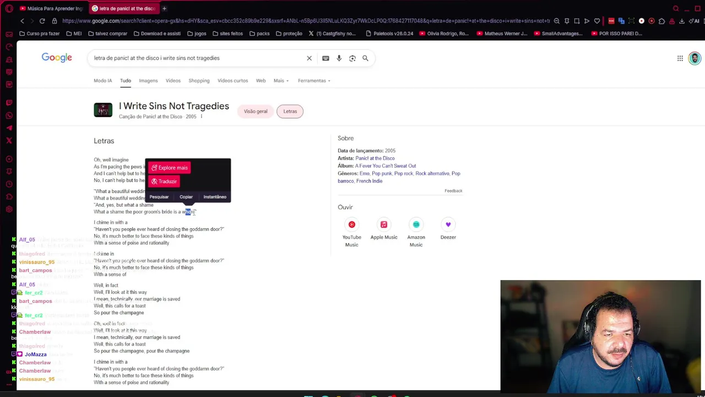Expand the Ferramentas dropdown

pyautogui.click(x=314, y=81)
